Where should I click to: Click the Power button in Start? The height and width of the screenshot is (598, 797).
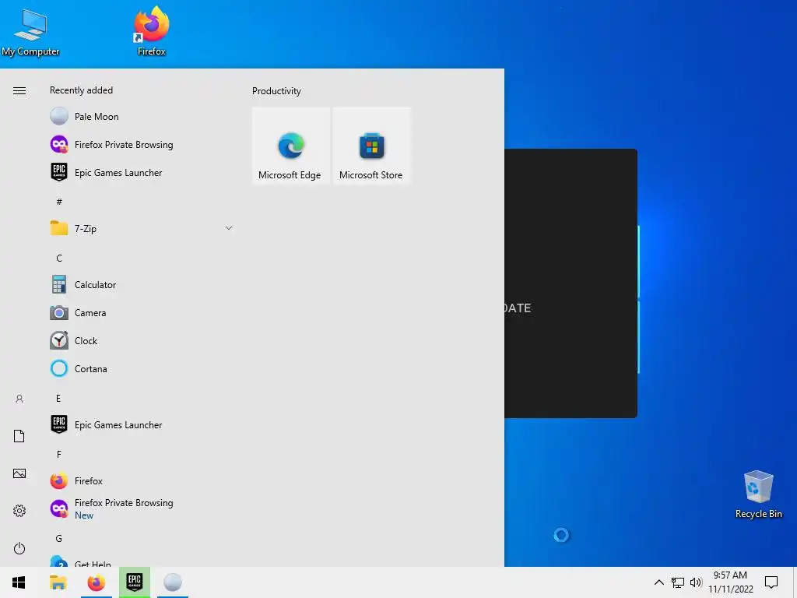click(x=19, y=548)
